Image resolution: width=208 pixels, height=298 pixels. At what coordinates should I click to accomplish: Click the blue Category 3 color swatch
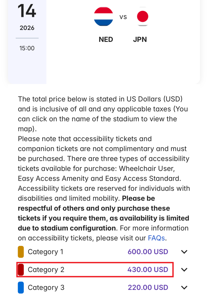pyautogui.click(x=21, y=288)
